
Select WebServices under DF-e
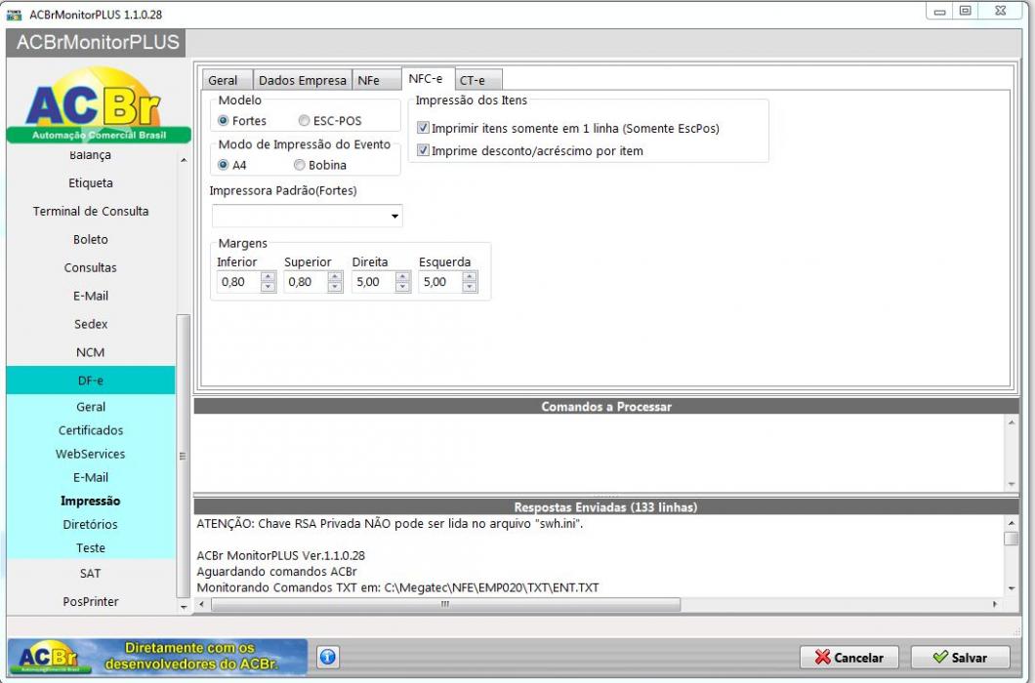[91, 454]
